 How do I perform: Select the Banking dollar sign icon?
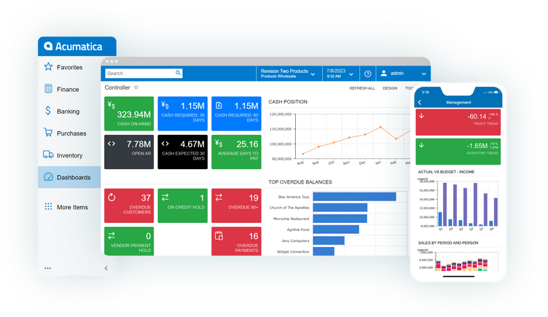(x=48, y=111)
